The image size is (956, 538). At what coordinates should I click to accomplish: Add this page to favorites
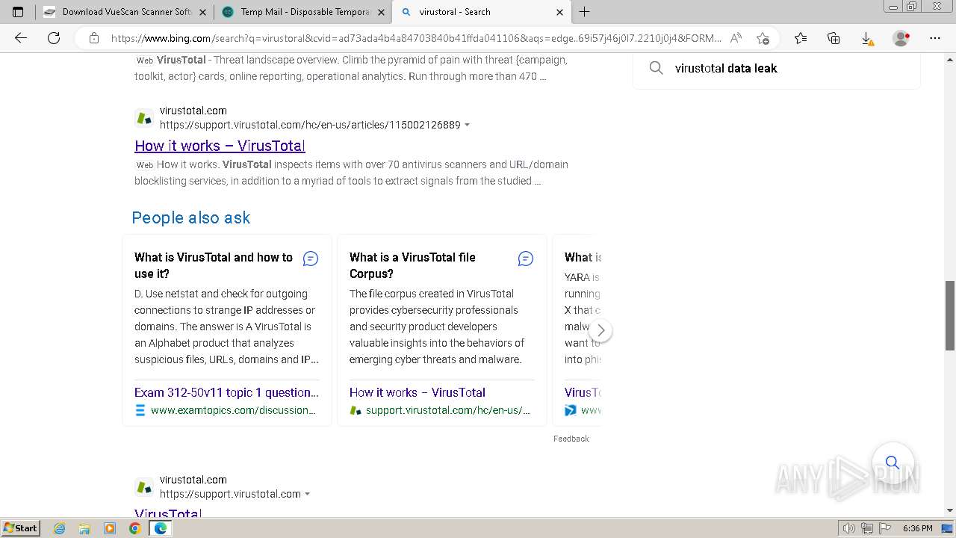click(x=763, y=38)
